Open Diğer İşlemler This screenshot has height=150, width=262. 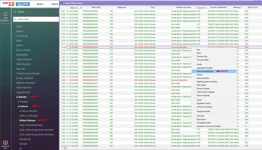coord(24,87)
